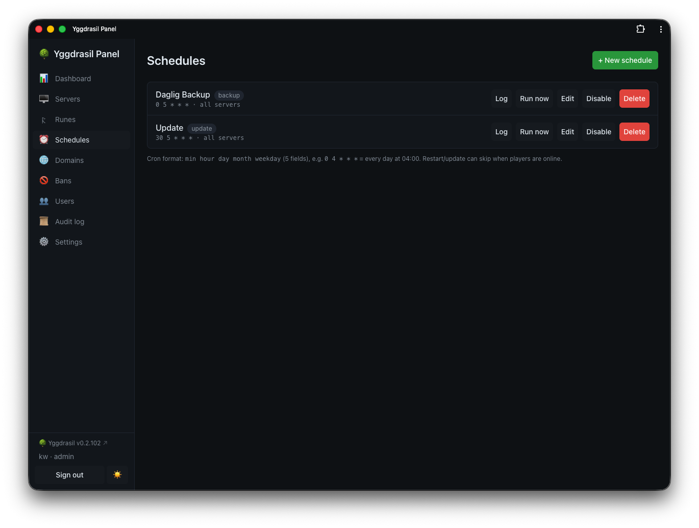The image size is (699, 528).
Task: Delete the Daglig Backup schedule
Action: (x=634, y=99)
